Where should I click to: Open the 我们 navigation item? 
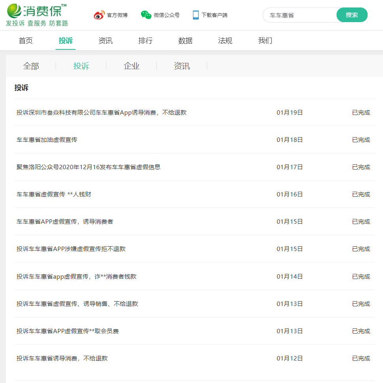tap(265, 41)
